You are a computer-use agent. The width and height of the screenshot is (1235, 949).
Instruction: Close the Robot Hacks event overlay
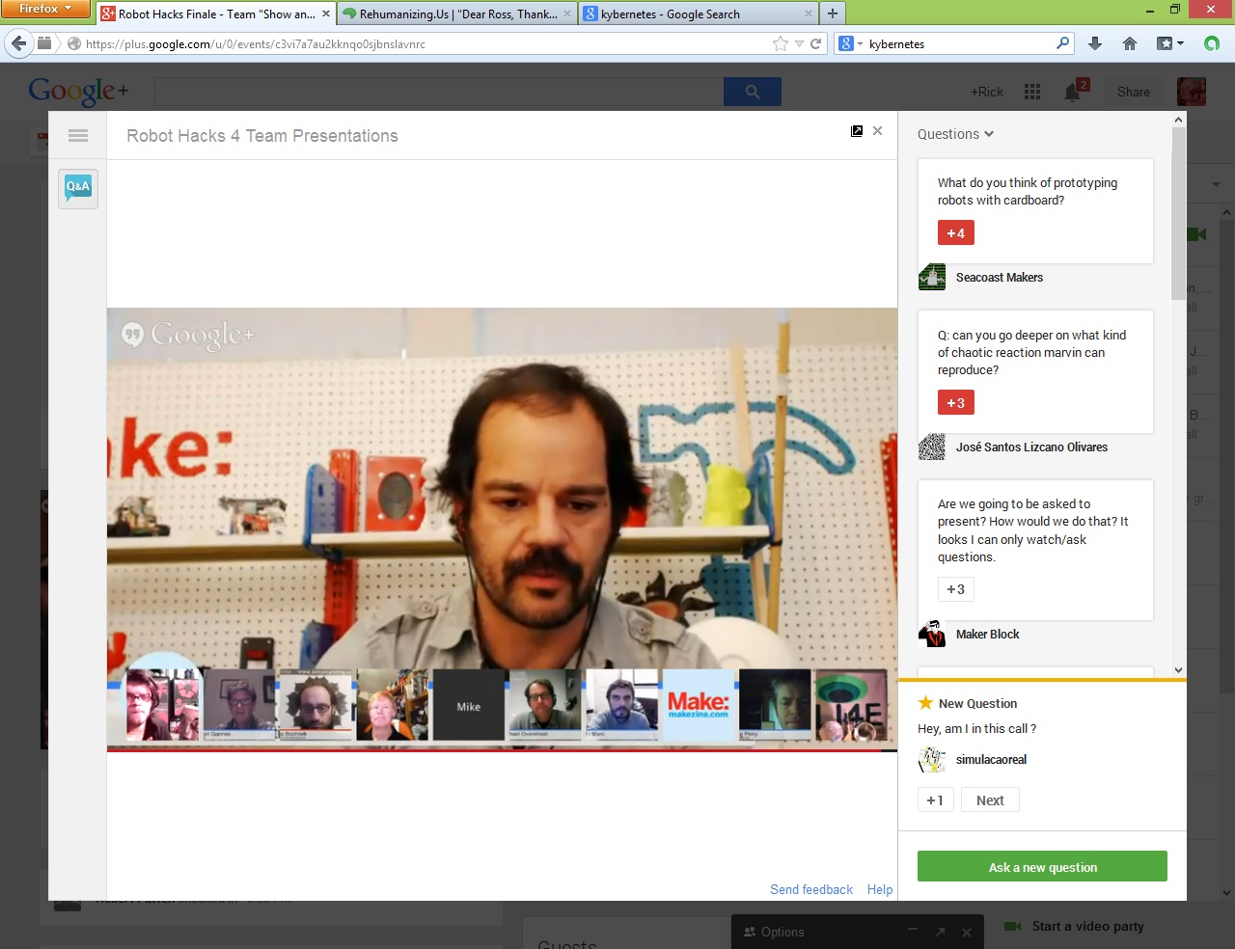tap(877, 131)
